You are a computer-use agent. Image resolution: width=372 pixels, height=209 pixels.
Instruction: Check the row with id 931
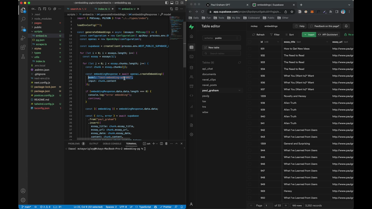[250, 49]
